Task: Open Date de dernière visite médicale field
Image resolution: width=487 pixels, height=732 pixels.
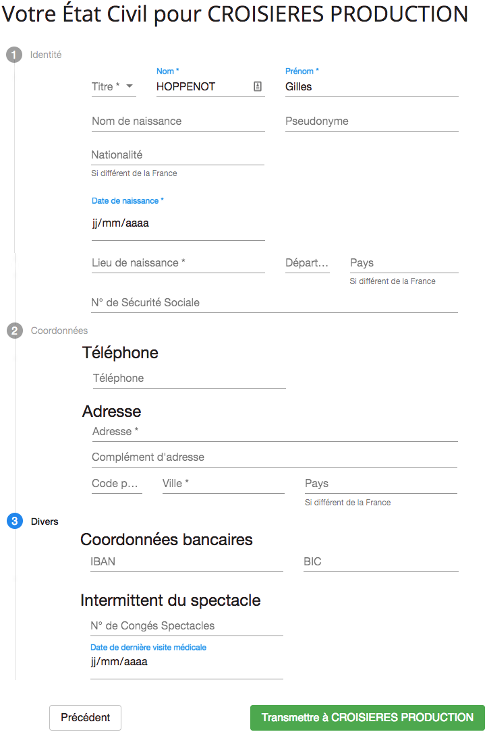Action: pos(187,662)
